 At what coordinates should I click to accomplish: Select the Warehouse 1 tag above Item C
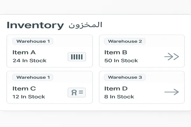click(x=33, y=77)
